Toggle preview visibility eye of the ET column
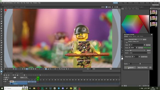The height and width of the screenshot is (90, 160). [x=4, y=82]
